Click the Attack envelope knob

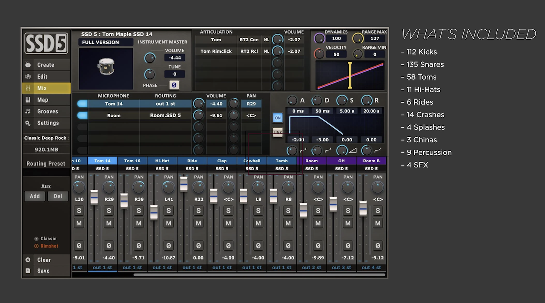[x=292, y=101]
